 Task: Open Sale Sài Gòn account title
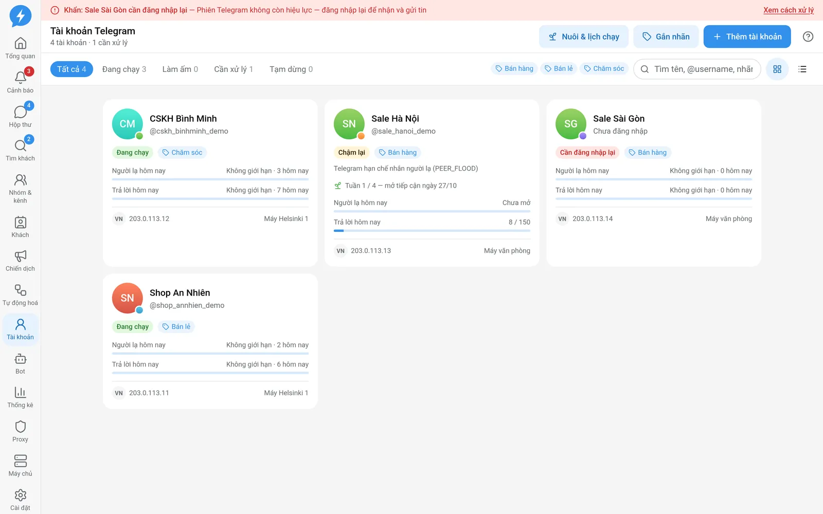pyautogui.click(x=619, y=119)
